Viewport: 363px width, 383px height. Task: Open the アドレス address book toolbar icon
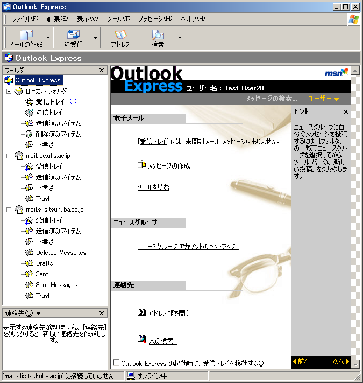coord(120,34)
